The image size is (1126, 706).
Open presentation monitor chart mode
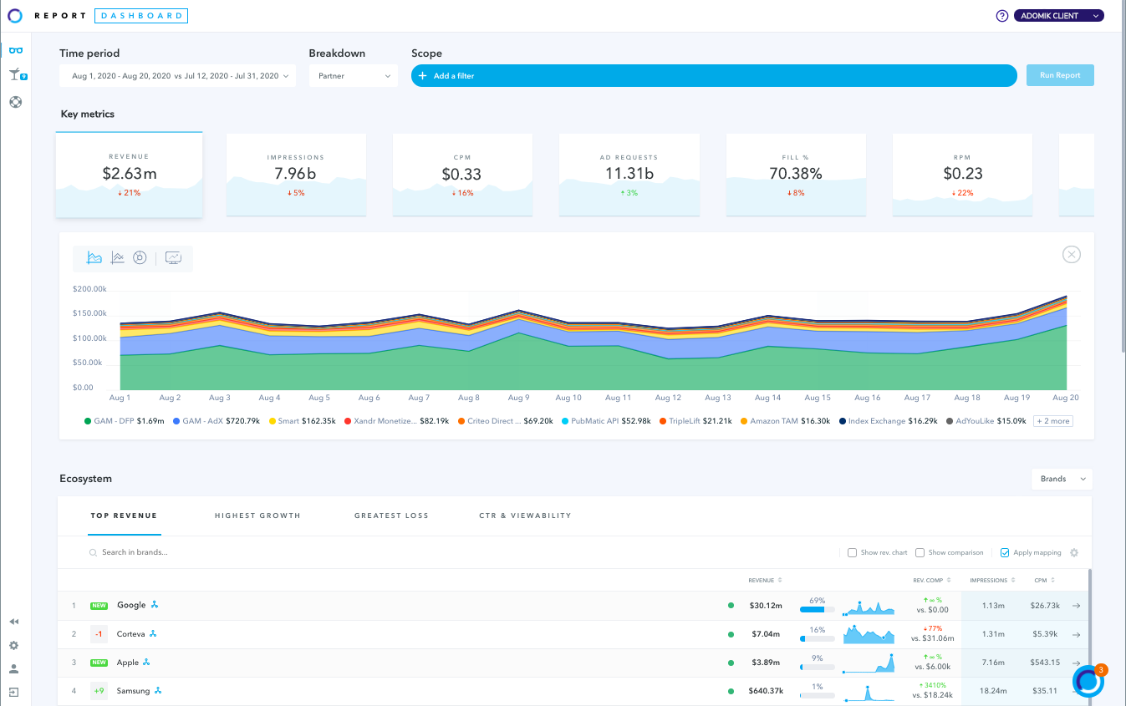tap(174, 258)
